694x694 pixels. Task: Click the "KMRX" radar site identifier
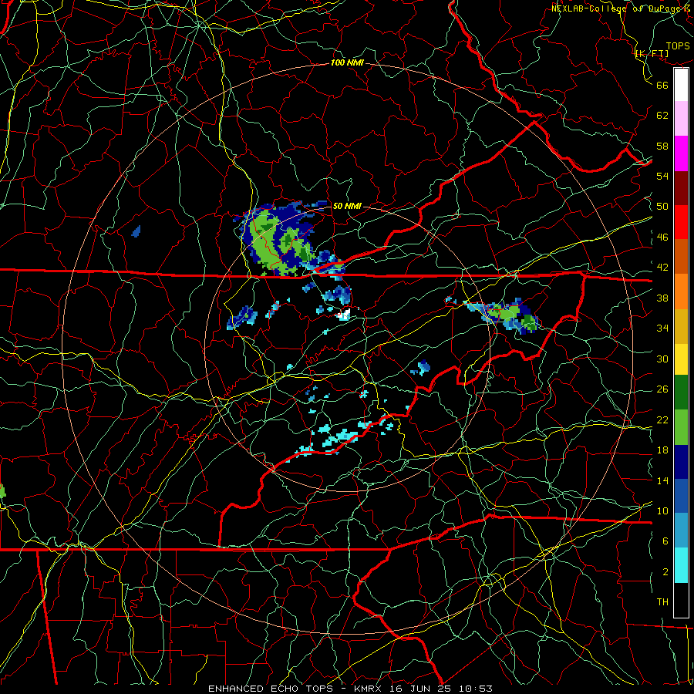click(x=369, y=689)
